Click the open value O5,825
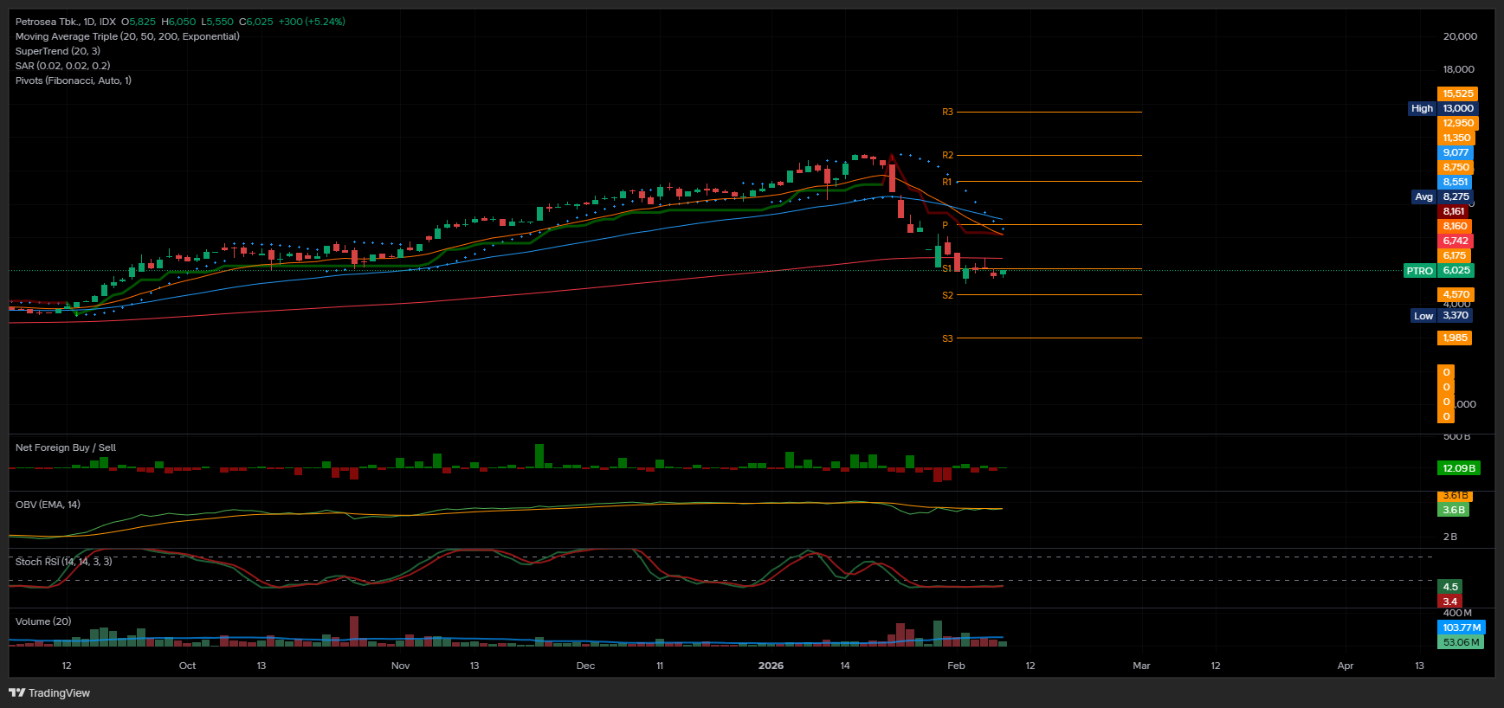This screenshot has width=1504, height=708. point(139,22)
